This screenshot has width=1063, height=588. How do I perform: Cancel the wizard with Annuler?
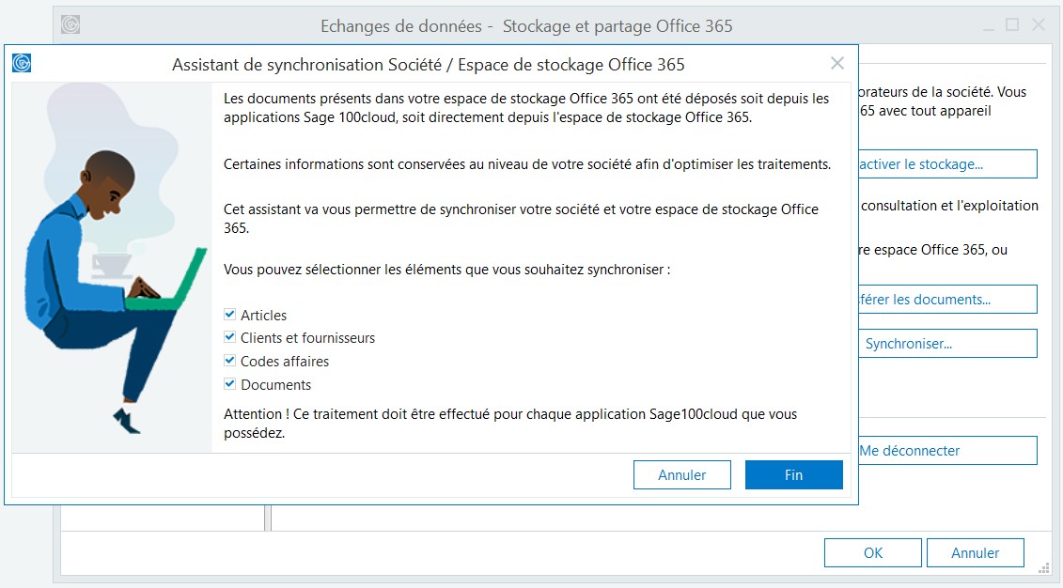click(x=682, y=474)
